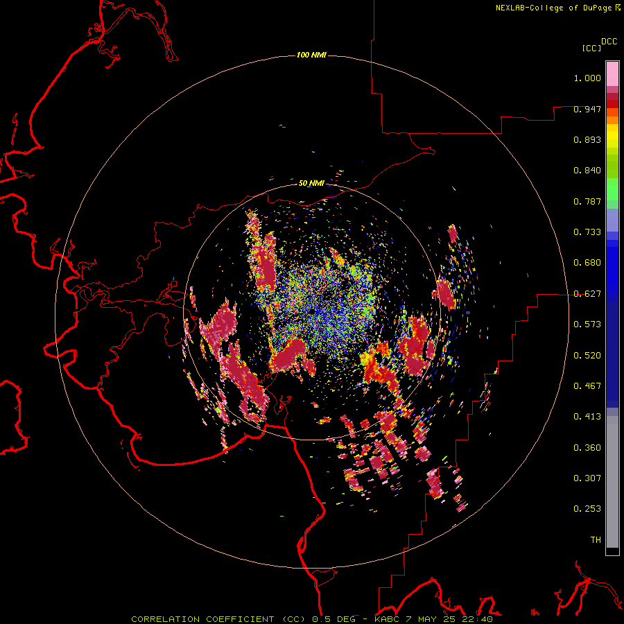Pick the light pink swatch at top of color bar
Image resolution: width=624 pixels, height=624 pixels.
click(x=612, y=74)
